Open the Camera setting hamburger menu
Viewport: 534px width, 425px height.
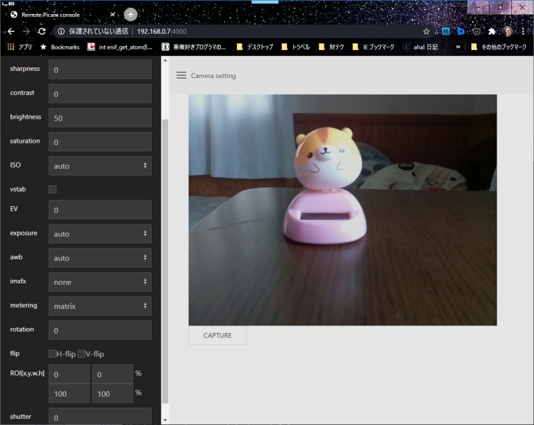(181, 75)
